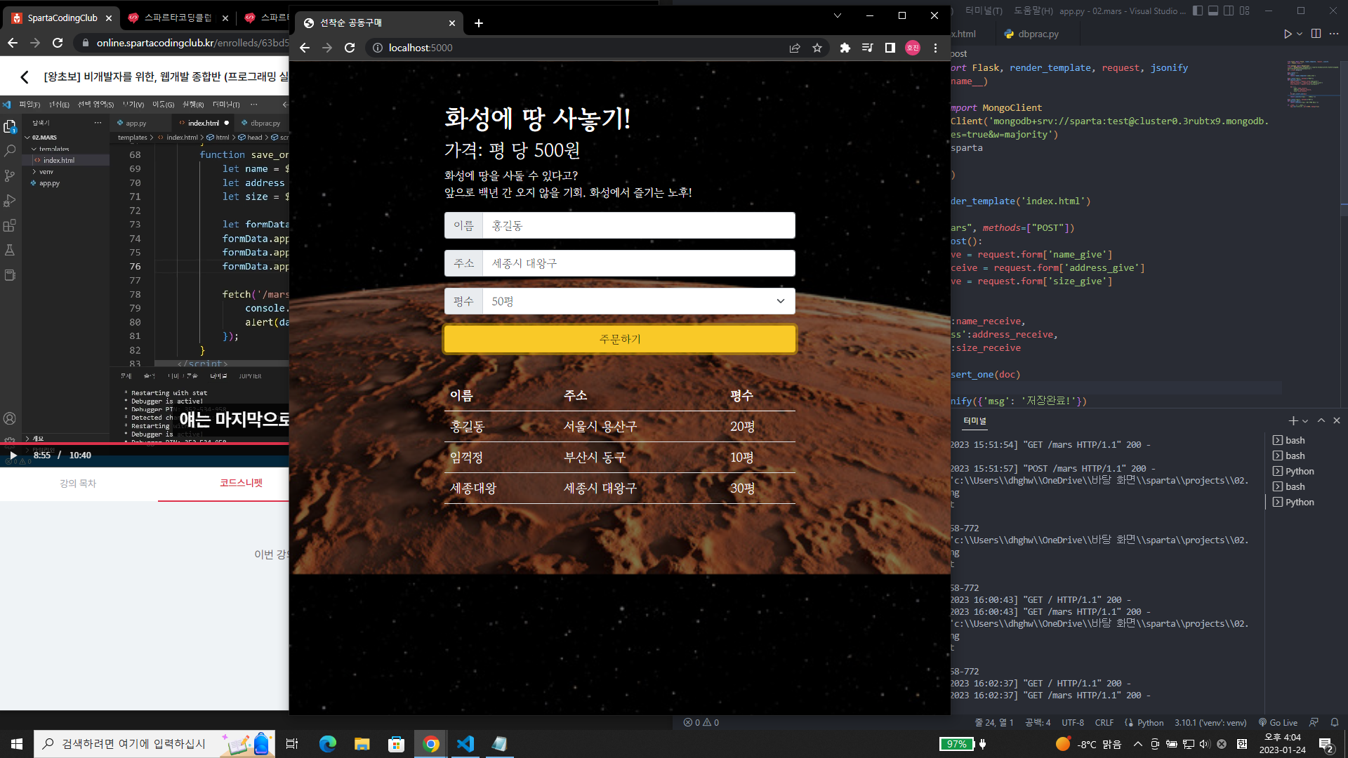Click the 주문하기 order button
1348x758 pixels.
pyautogui.click(x=620, y=339)
